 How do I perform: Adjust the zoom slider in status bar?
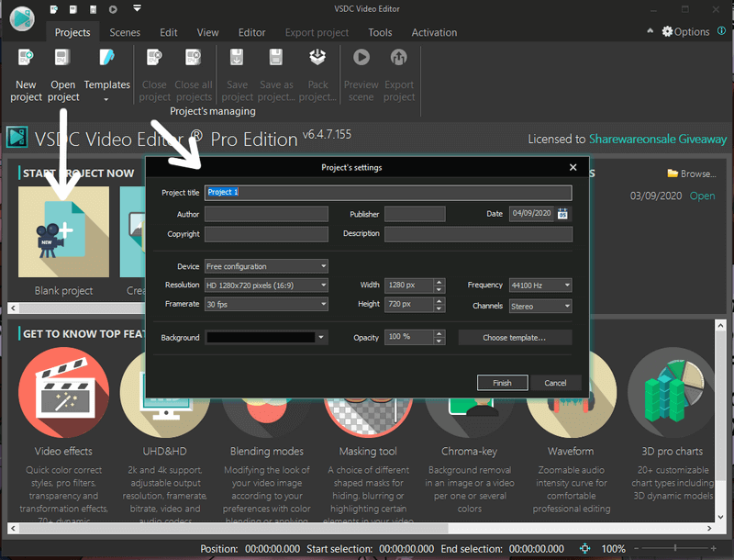674,548
